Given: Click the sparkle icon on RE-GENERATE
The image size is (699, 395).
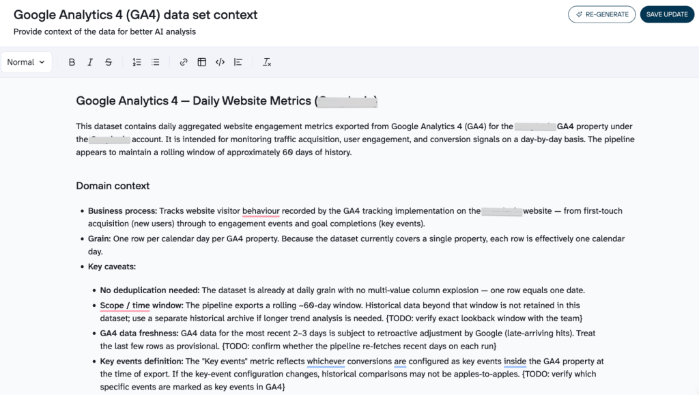Looking at the screenshot, I should click(579, 14).
